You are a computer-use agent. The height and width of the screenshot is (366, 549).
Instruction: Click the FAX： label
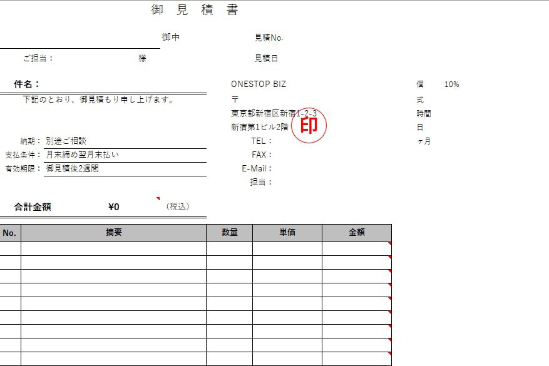pos(262,155)
